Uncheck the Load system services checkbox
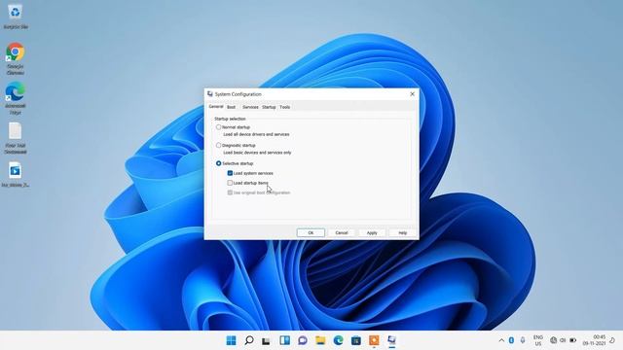This screenshot has width=623, height=350. [230, 173]
